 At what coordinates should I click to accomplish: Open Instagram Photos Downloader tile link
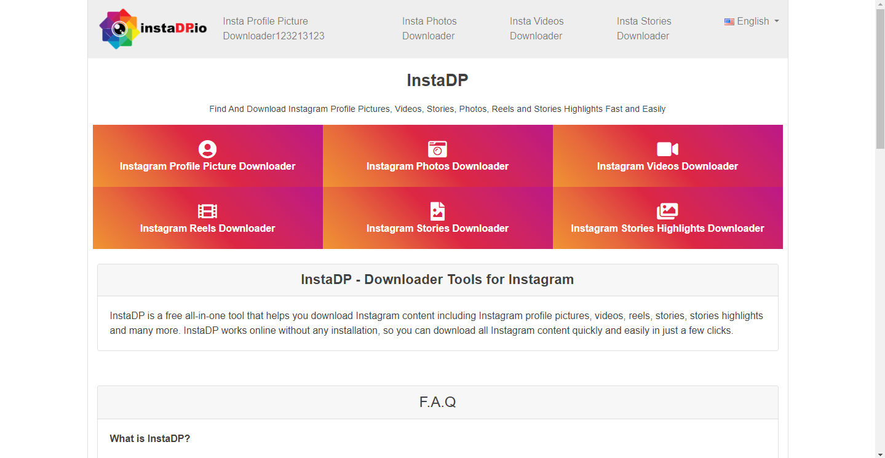(x=438, y=156)
